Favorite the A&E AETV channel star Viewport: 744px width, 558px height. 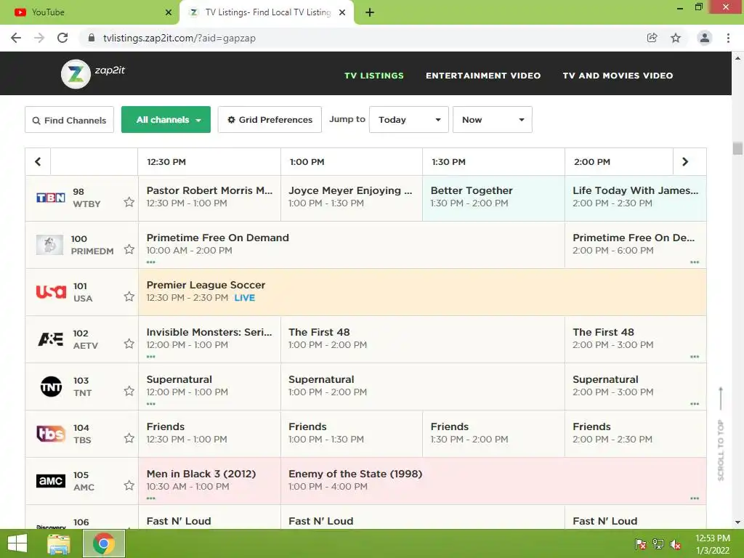[129, 344]
